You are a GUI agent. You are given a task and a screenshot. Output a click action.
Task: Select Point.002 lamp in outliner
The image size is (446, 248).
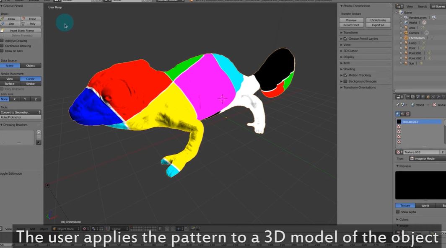click(x=415, y=58)
